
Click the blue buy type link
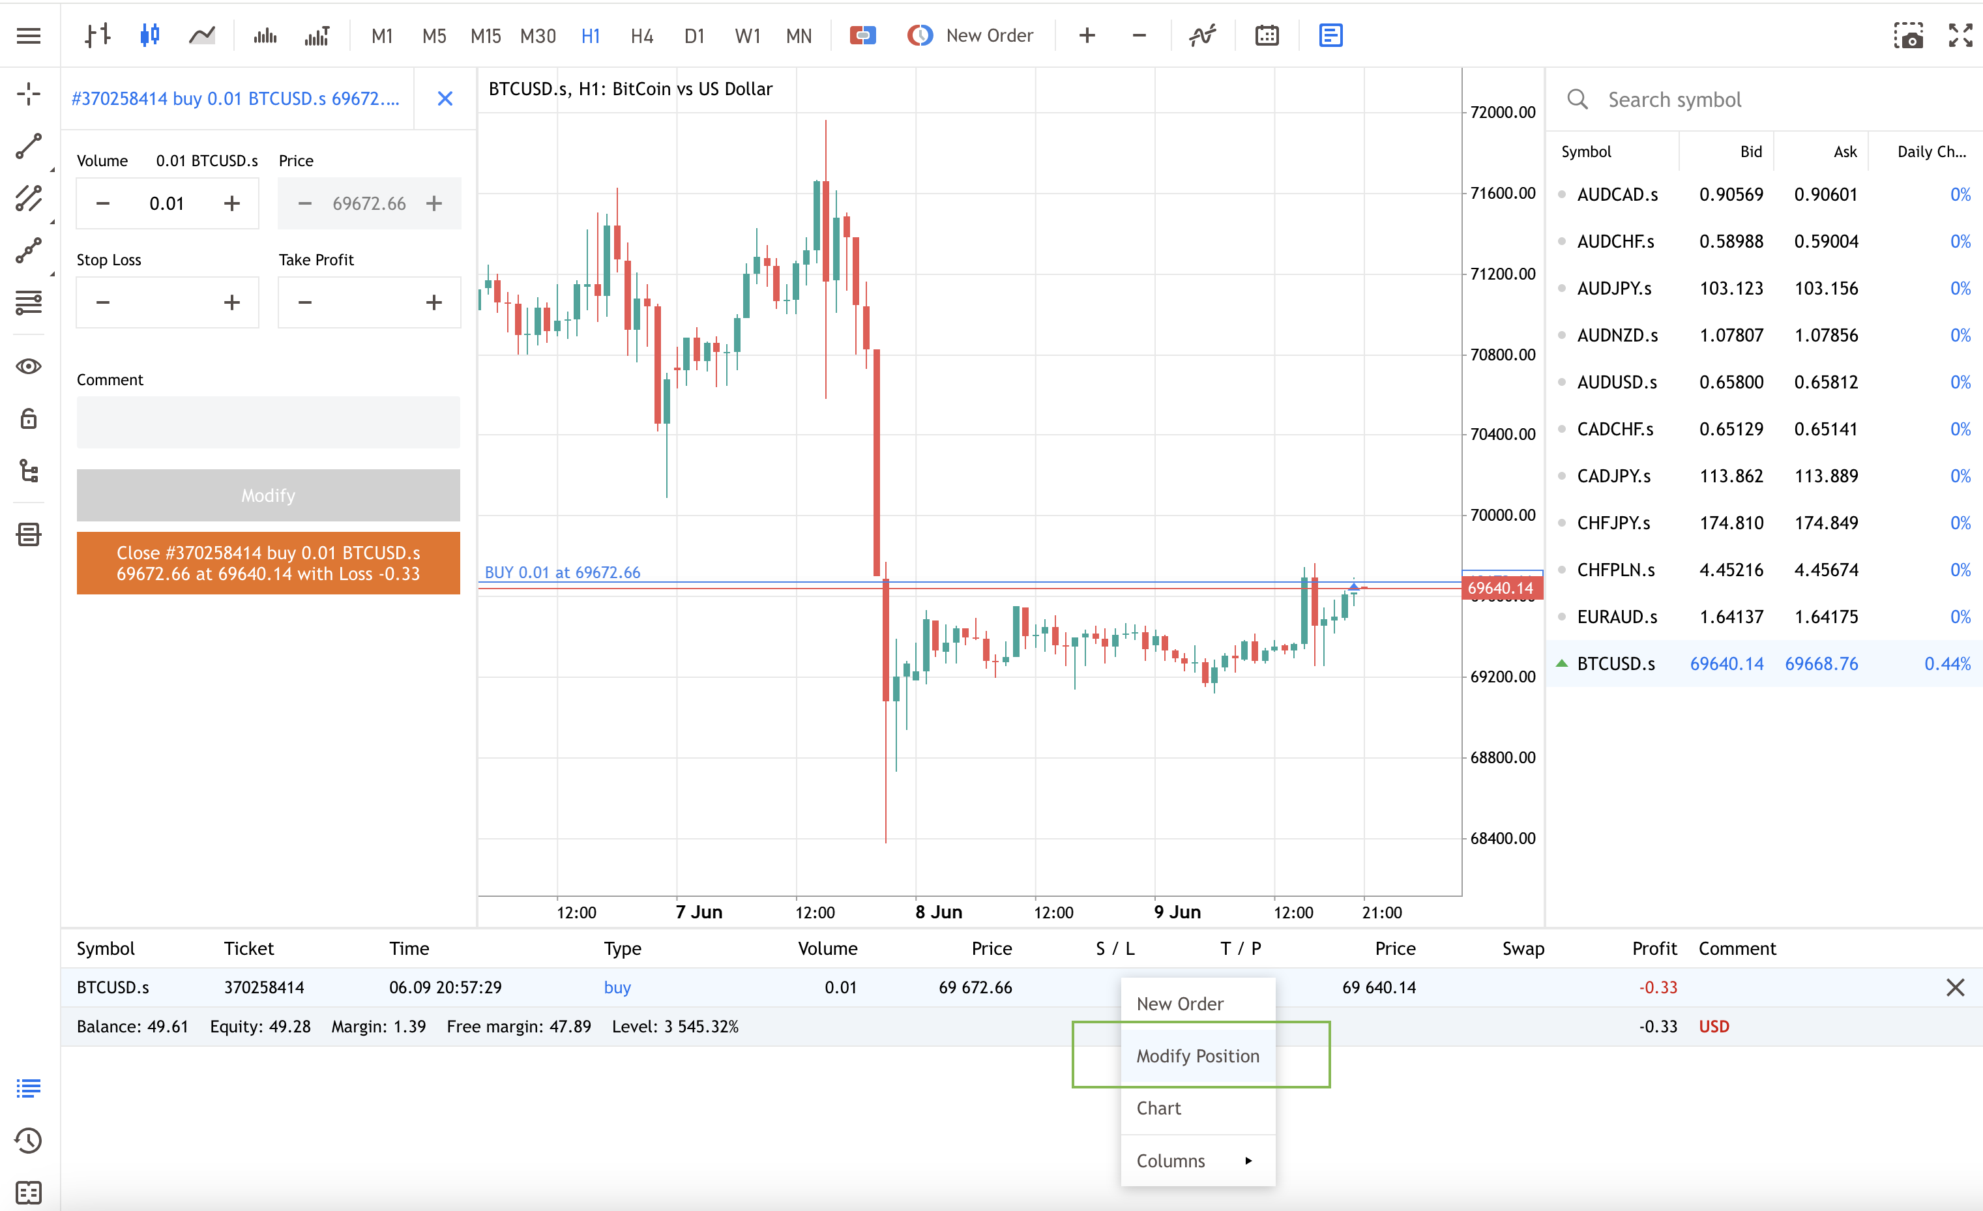pos(617,987)
